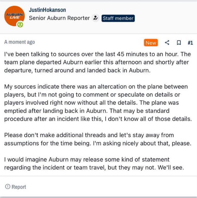Click the paragraph starting 'I've been talking to sources'
The image size is (197, 198).
point(97,62)
